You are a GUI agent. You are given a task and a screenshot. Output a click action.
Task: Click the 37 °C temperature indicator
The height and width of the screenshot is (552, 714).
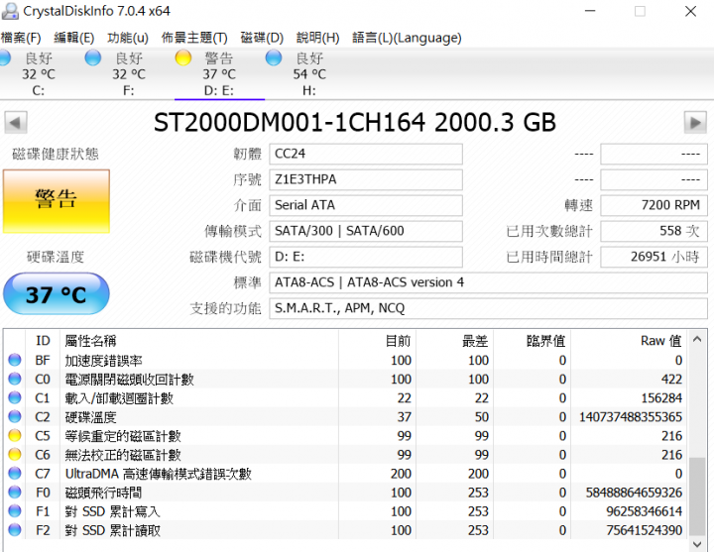click(x=57, y=294)
